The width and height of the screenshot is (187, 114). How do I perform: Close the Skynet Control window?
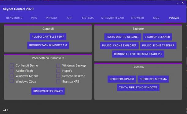click(183, 3)
